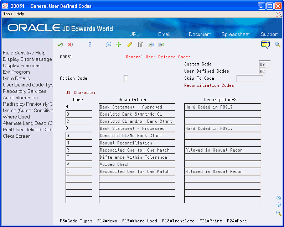
Task: Open the Email banner link
Action: (164, 34)
